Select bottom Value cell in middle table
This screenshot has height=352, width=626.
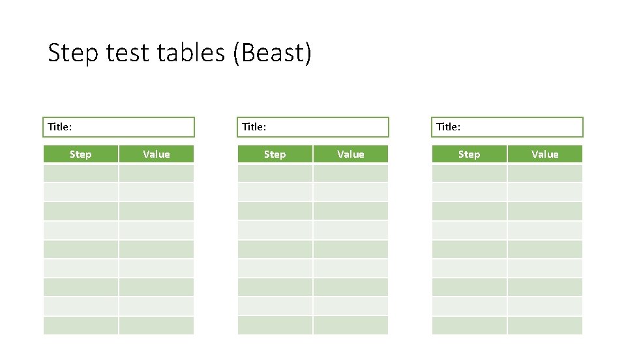click(351, 325)
